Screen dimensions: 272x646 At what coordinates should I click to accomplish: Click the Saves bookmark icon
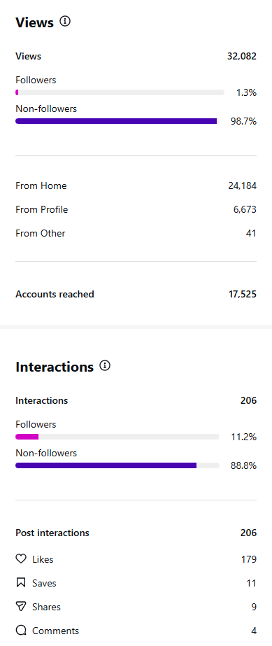pyautogui.click(x=20, y=582)
